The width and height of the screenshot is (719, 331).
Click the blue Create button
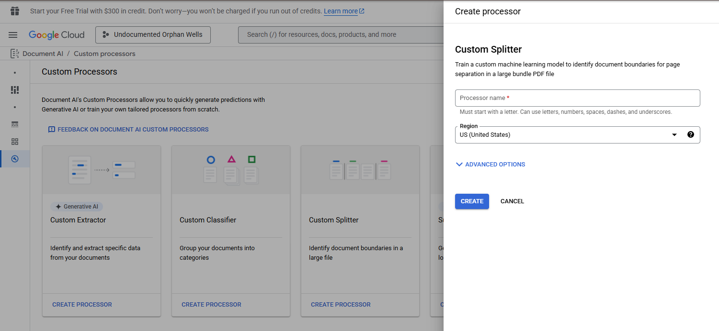472,201
